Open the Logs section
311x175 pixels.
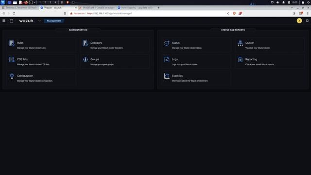click(x=175, y=59)
